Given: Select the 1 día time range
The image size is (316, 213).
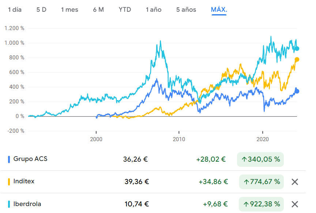Looking at the screenshot, I should [x=15, y=10].
